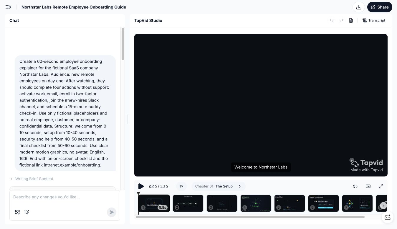397x229 pixels.
Task: Click the Chat panel heading
Action: [x=14, y=21]
